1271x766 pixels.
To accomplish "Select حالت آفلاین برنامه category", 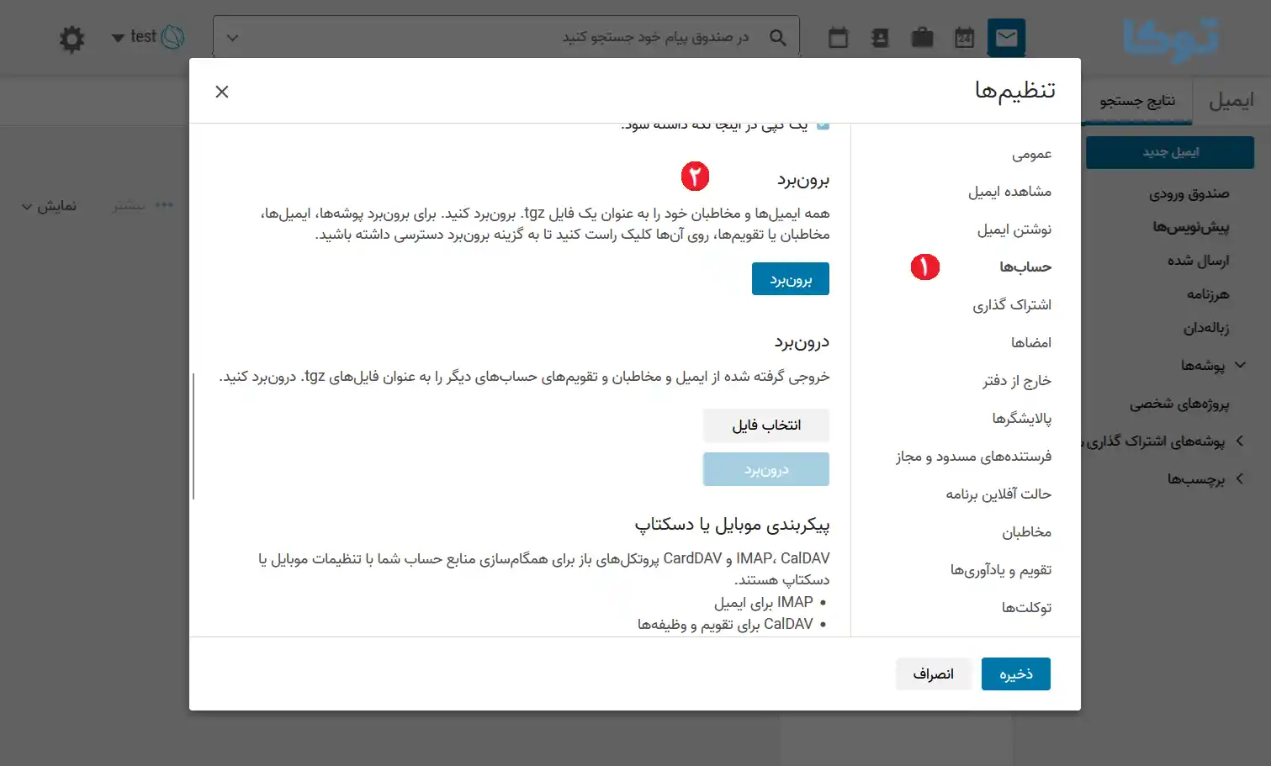I will click(998, 494).
